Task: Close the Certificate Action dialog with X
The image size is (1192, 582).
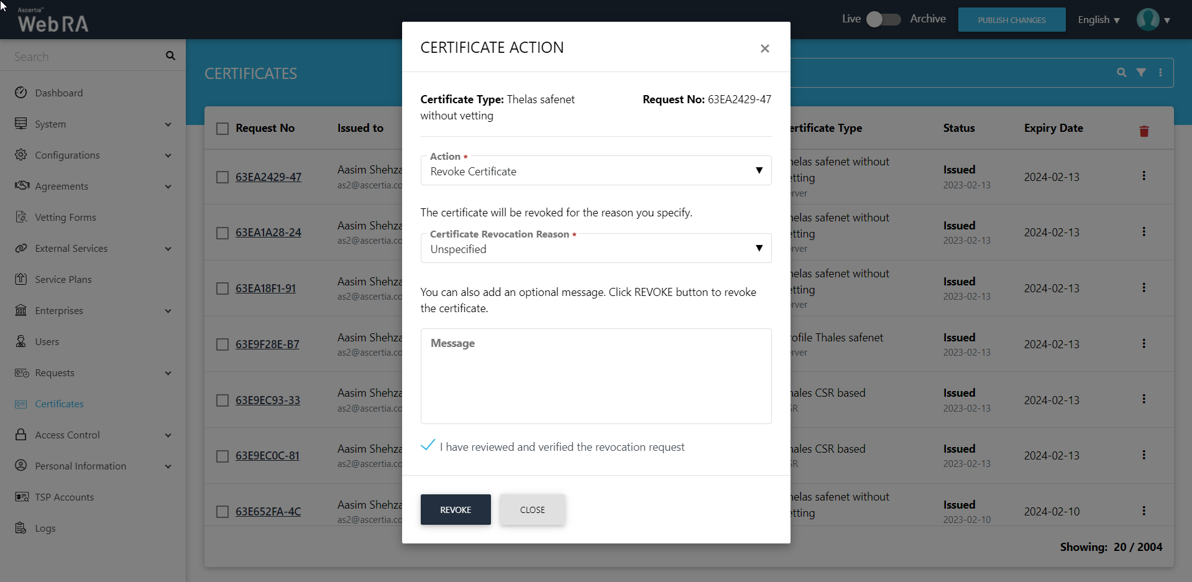Action: [764, 48]
